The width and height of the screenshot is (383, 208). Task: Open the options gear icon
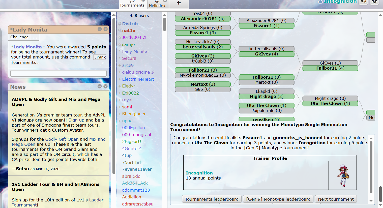coord(374,2)
